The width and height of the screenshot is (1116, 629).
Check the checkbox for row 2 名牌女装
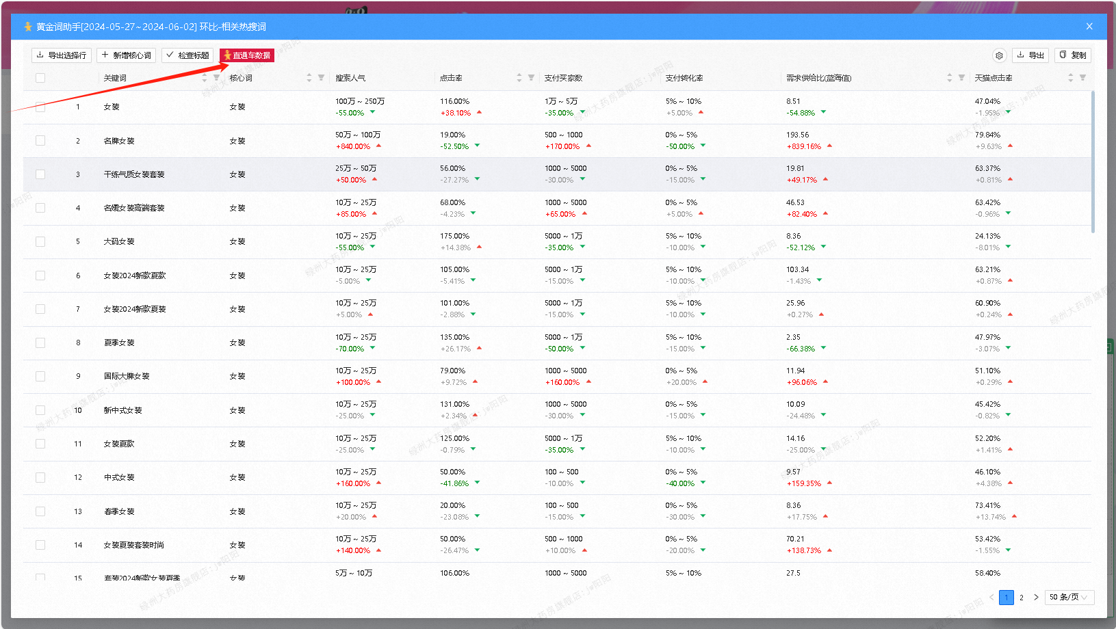[40, 141]
